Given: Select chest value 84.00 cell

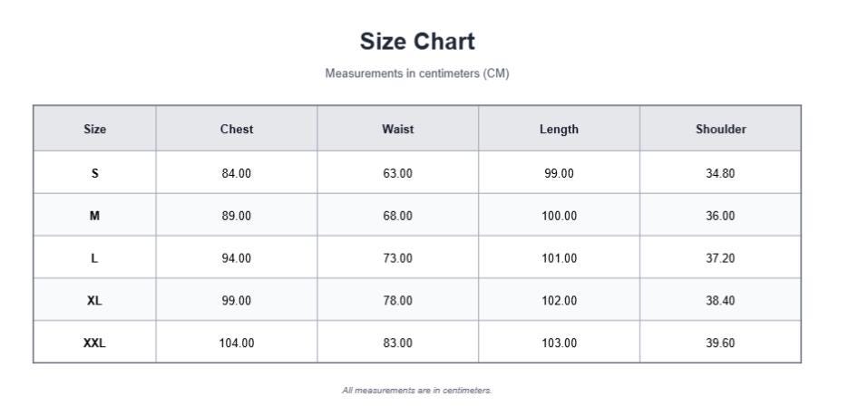Looking at the screenshot, I should pyautogui.click(x=237, y=173).
